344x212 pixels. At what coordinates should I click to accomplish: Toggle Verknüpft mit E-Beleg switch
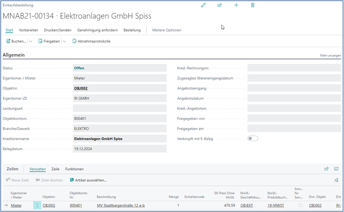coord(253,139)
